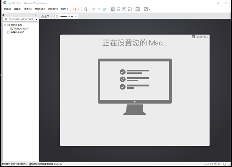
Task: Click the Ctrl+G hint text in status bar
Action: [x=58, y=164]
